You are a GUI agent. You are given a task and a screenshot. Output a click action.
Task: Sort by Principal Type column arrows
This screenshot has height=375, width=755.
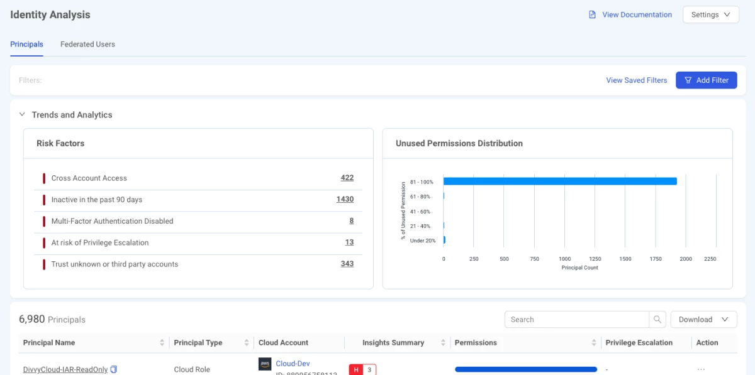point(247,343)
